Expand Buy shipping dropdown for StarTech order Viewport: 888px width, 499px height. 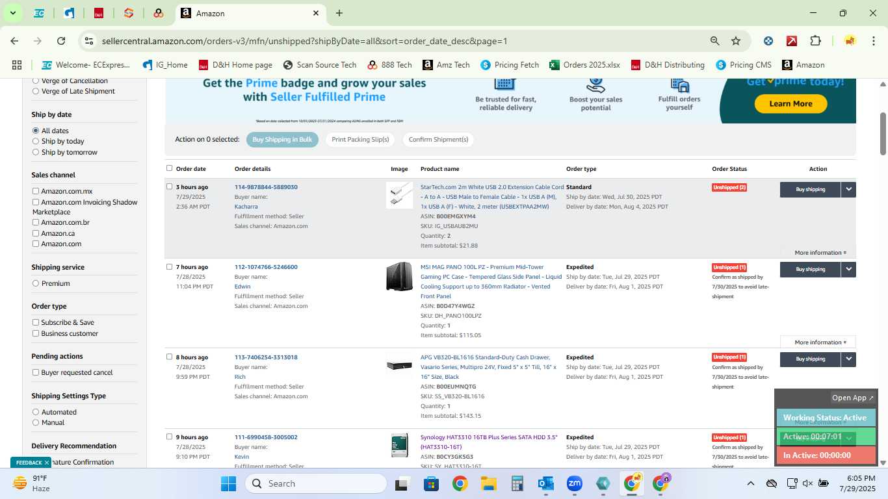pos(848,189)
